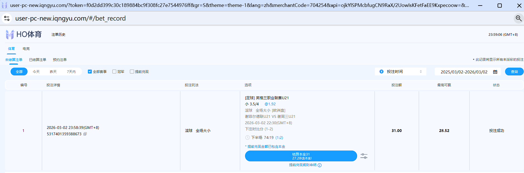This screenshot has width=524, height=173.
Task: Copy the bet order number 5317401359388673
Action: [85, 134]
